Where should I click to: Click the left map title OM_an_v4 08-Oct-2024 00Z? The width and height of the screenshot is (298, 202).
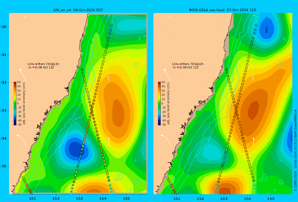point(78,10)
